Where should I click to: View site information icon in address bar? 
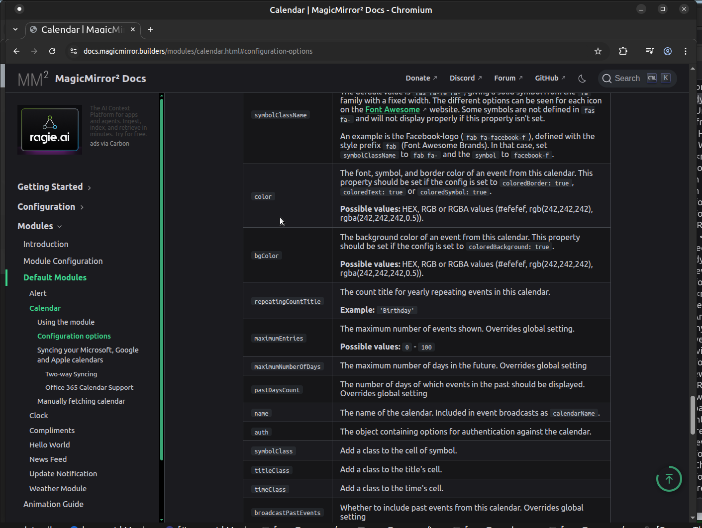(74, 51)
